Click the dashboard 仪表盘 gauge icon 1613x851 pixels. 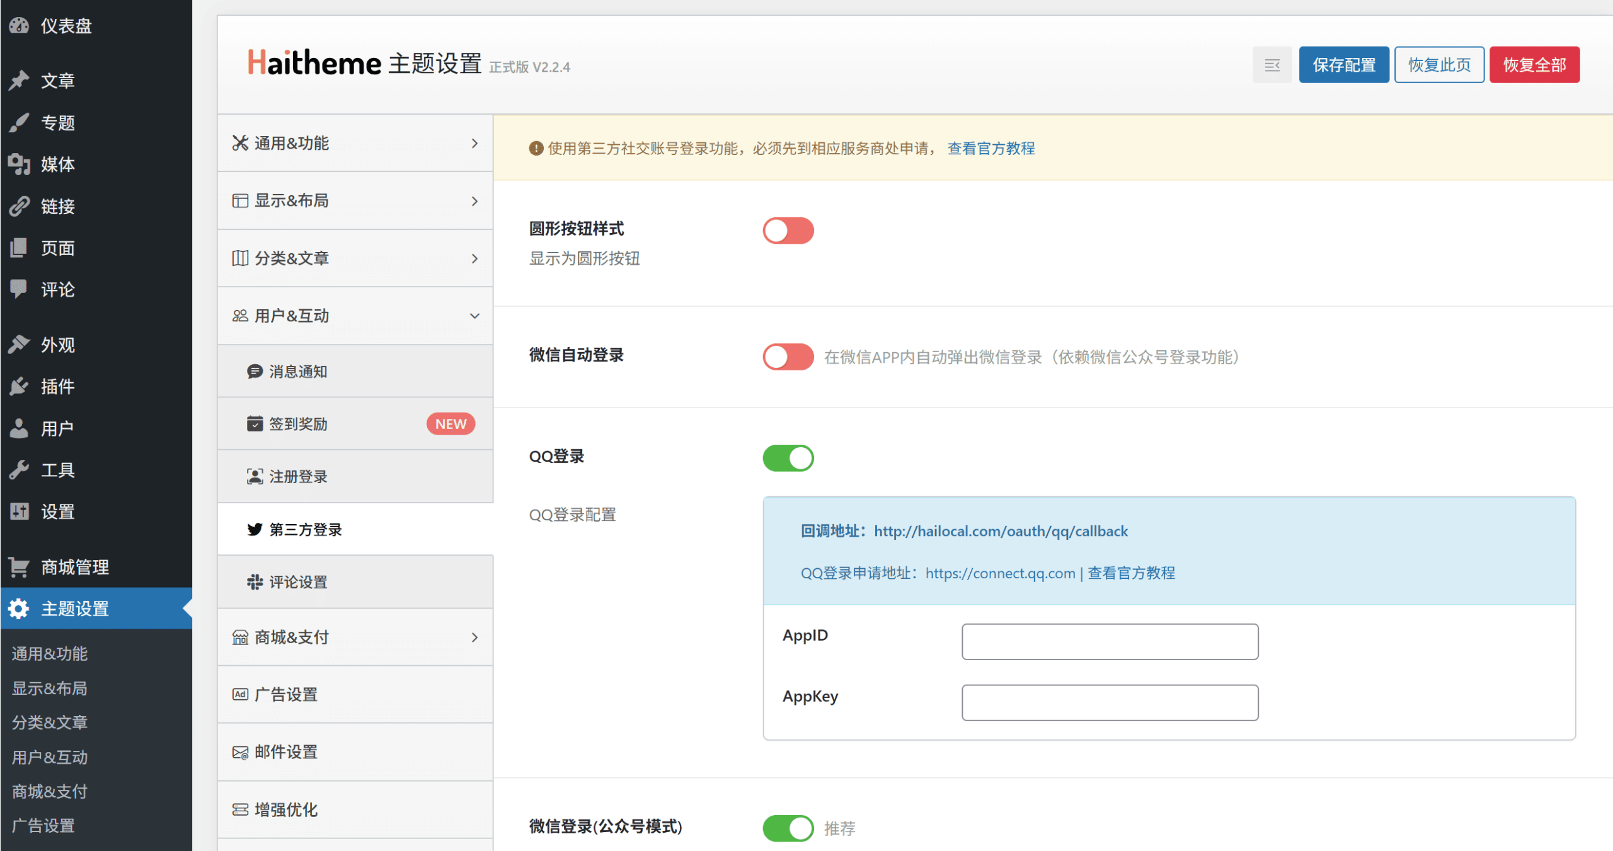click(x=19, y=26)
